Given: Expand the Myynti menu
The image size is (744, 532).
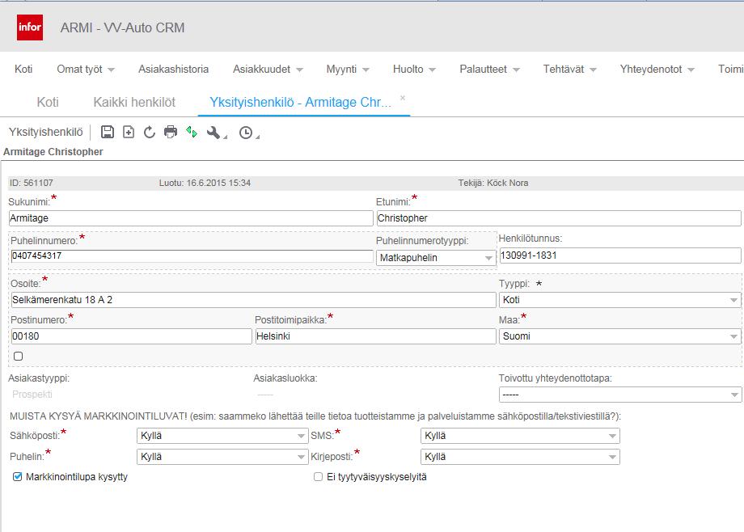Looking at the screenshot, I should [347, 70].
